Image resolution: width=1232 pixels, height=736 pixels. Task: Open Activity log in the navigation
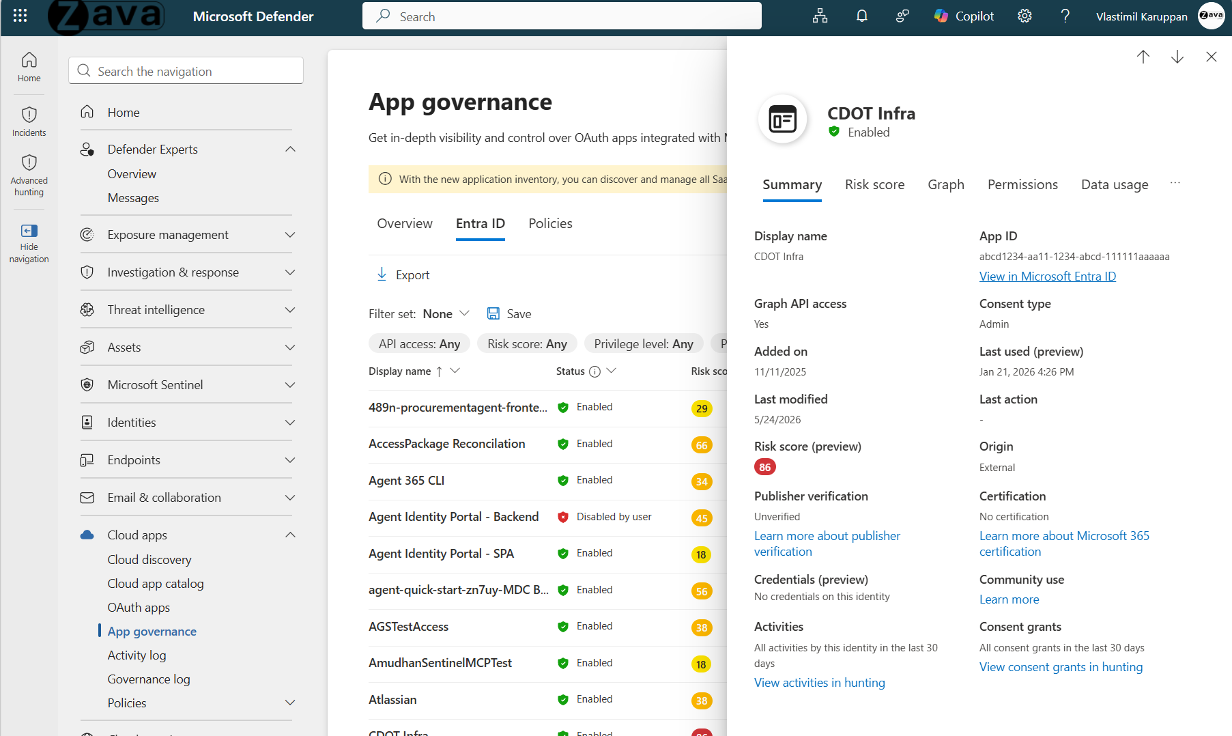coord(137,655)
